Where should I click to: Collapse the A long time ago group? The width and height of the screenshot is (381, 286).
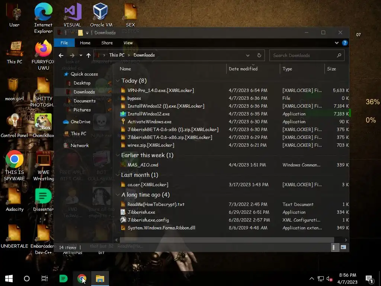coord(118,195)
